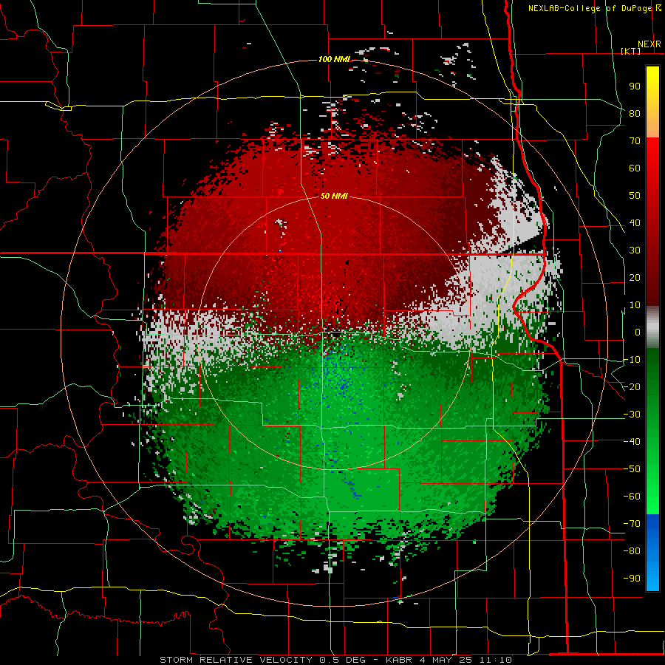The image size is (665, 665).
Task: Click the 50 NMI range ring label
Action: coord(334,196)
